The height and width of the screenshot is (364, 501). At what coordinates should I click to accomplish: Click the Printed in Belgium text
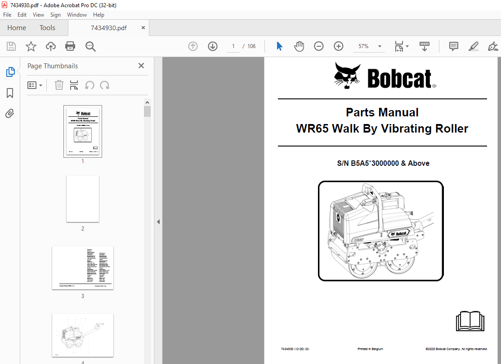[370, 349]
